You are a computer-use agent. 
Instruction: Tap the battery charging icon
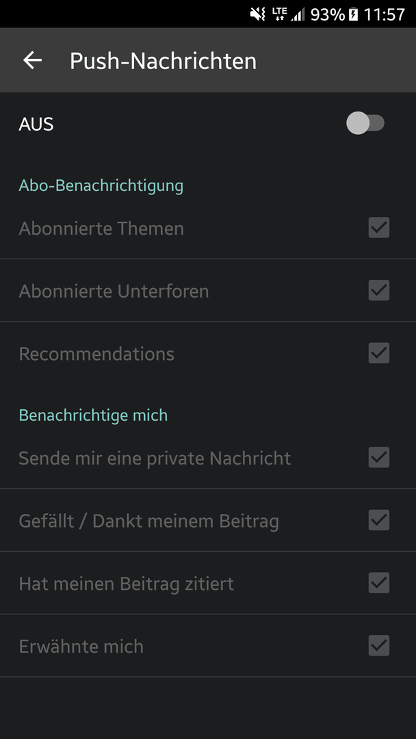coord(353,14)
